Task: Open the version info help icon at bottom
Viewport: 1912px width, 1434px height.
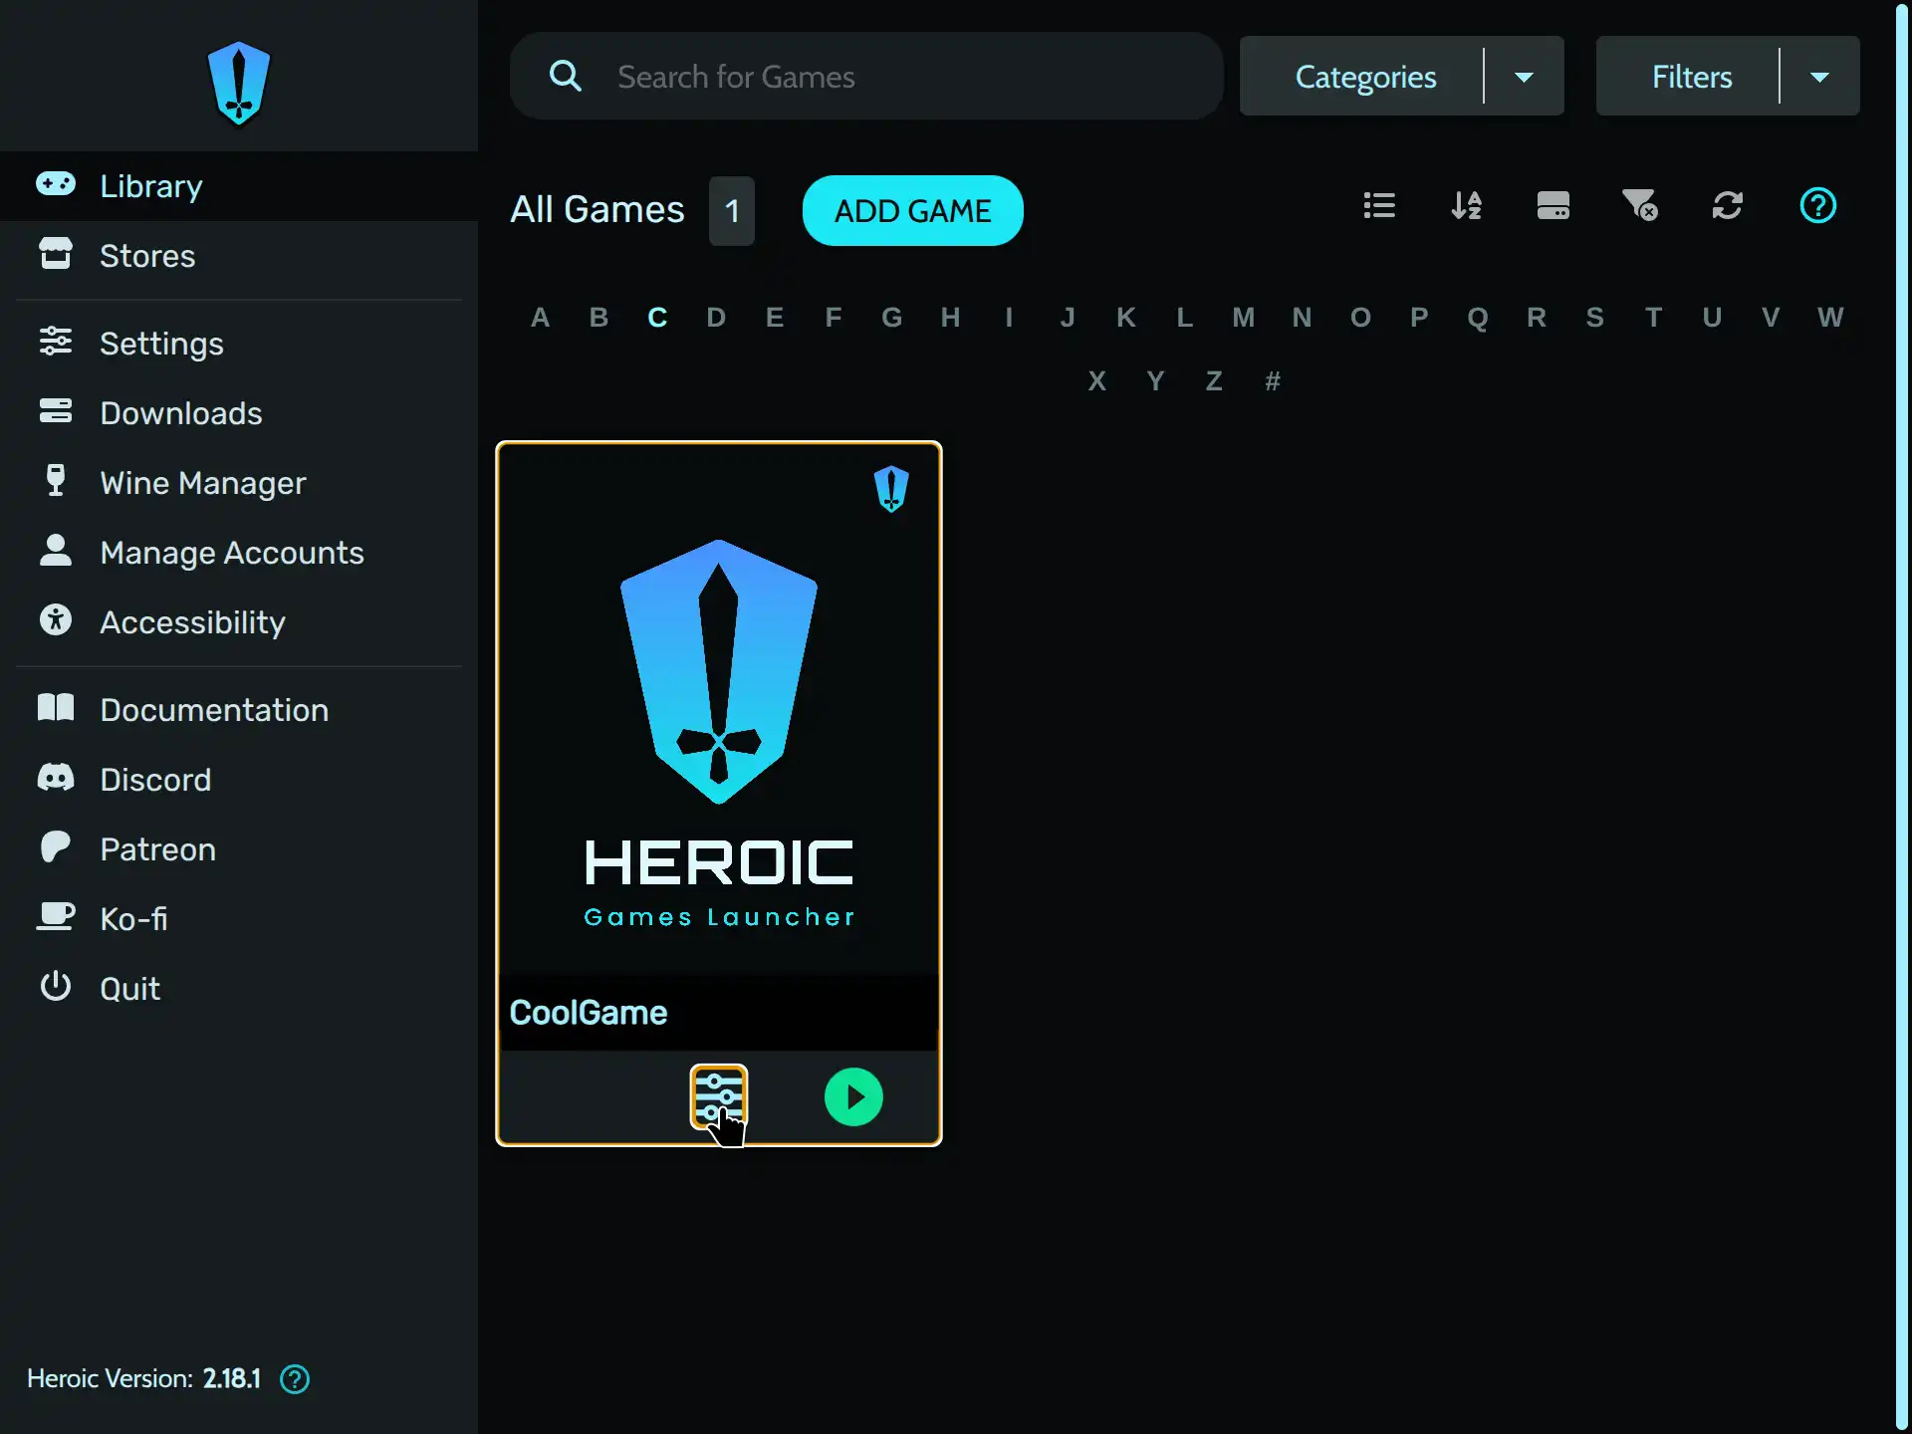Action: tap(295, 1379)
